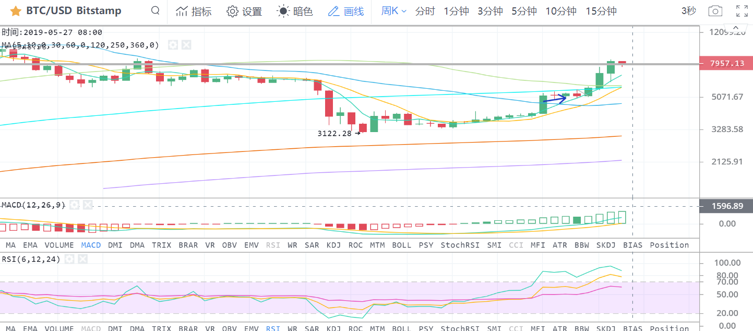
Task: Close the RSI(6,12,24) indicator panel
Action: coord(82,259)
